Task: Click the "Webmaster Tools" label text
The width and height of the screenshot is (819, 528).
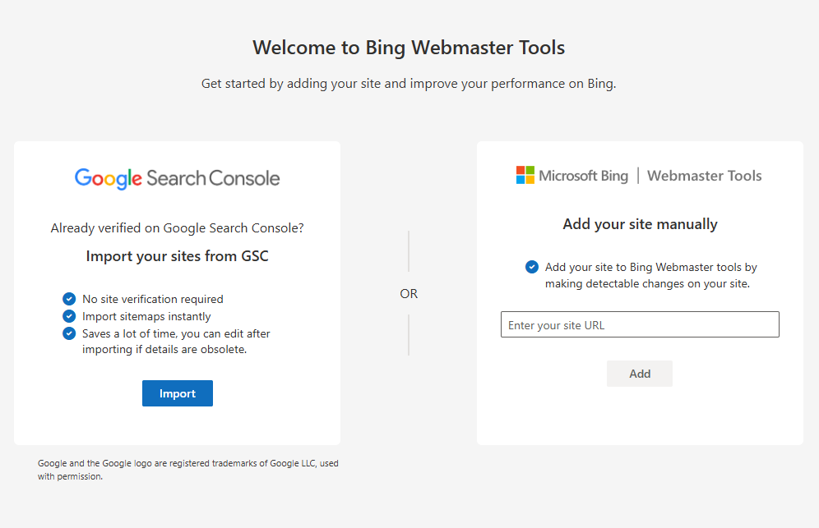Action: coord(704,175)
